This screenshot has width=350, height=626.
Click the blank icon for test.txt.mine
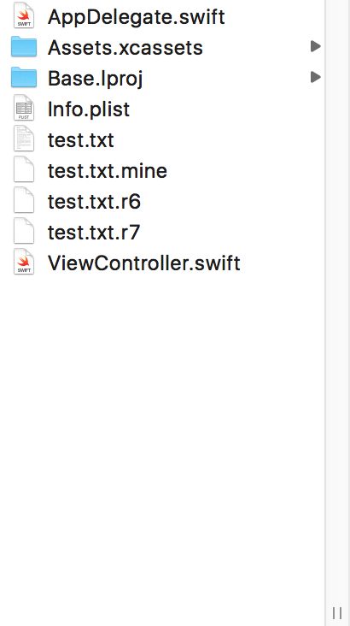click(x=24, y=169)
